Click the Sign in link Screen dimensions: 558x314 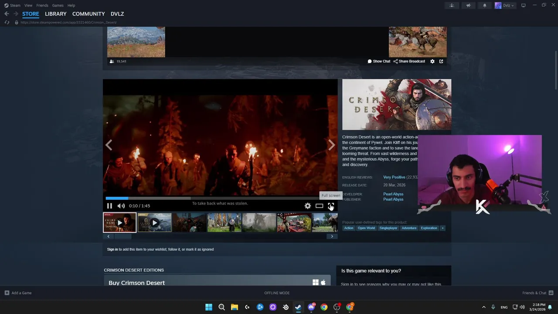pos(112,249)
